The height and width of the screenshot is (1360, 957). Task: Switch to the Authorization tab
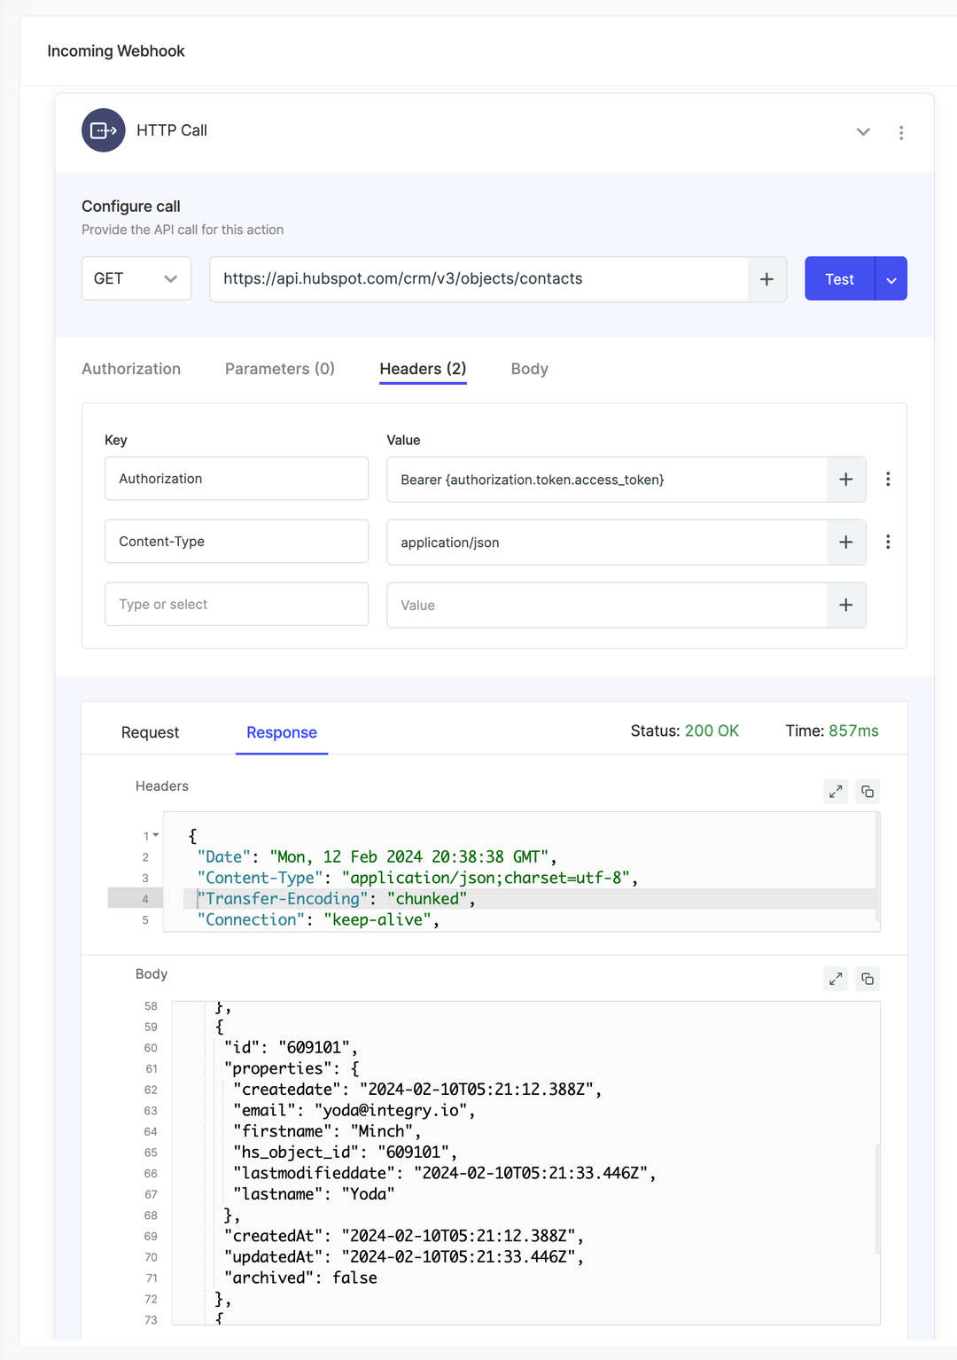131,369
